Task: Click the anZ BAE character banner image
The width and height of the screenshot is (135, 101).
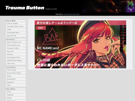Action: [x=80, y=44]
